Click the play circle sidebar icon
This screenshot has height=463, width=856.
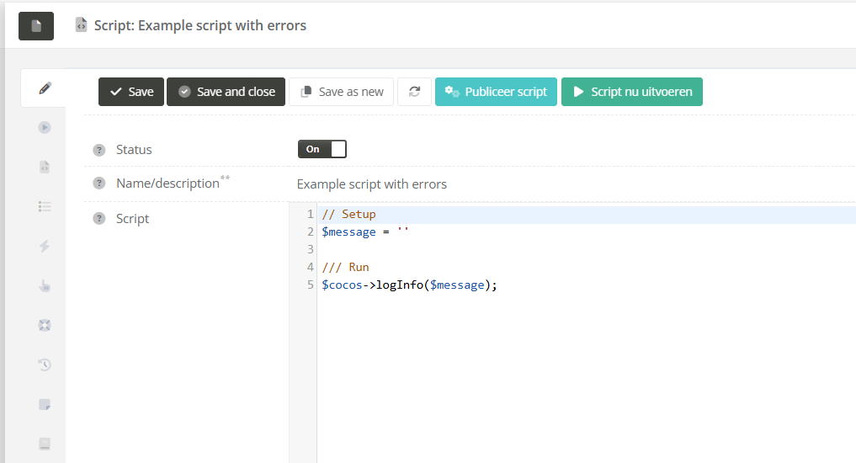coord(45,128)
